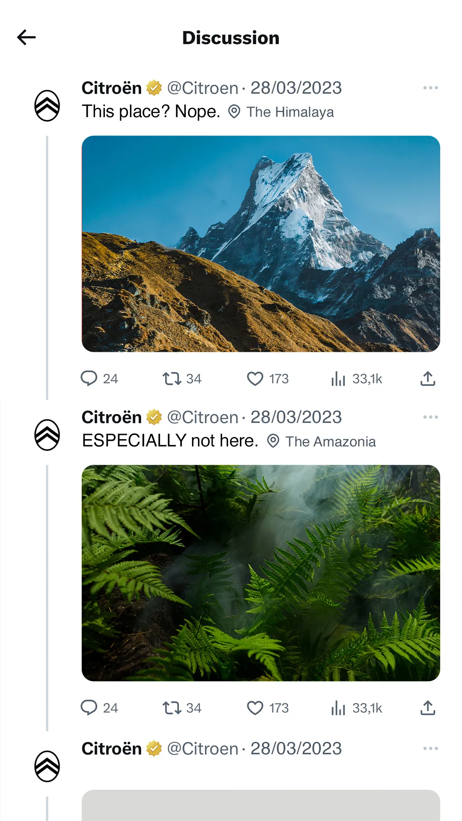This screenshot has height=821, width=462.
Task: Open more options for third tweet
Action: [x=430, y=748]
